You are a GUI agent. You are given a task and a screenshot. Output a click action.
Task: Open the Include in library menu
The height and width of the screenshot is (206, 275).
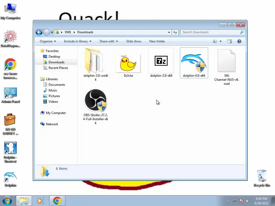click(x=78, y=41)
